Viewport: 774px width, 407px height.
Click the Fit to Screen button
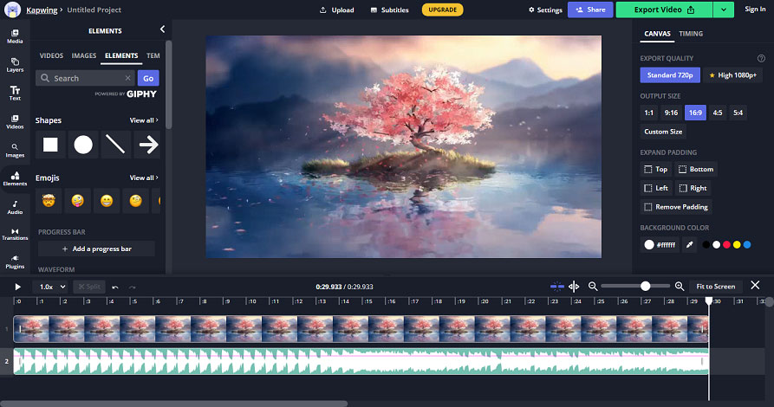click(x=715, y=286)
